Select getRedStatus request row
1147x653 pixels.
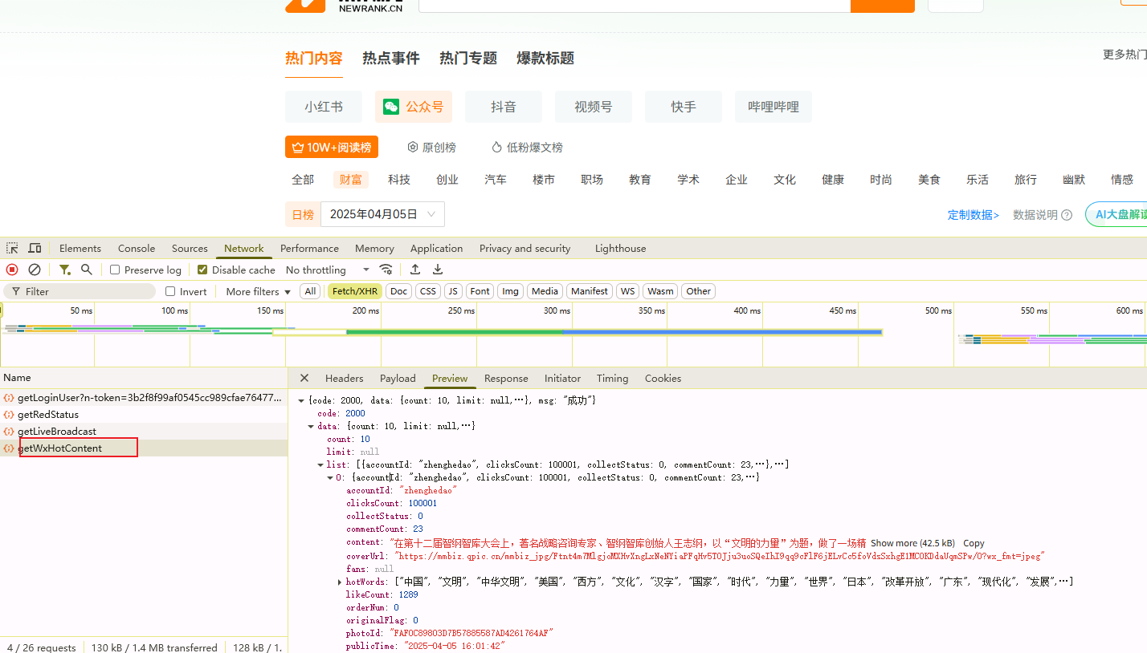(x=144, y=415)
